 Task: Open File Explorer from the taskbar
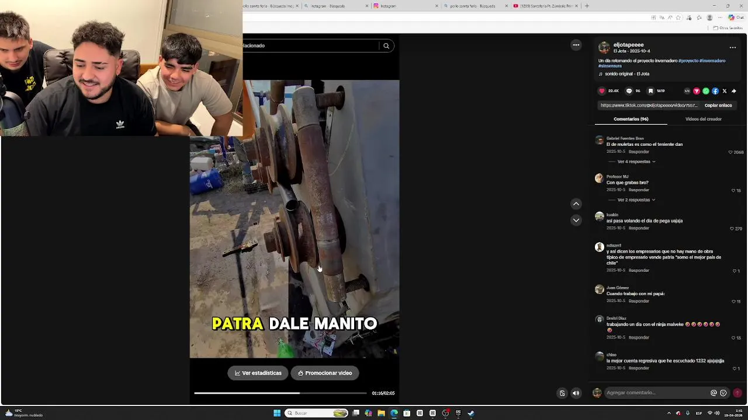point(381,413)
